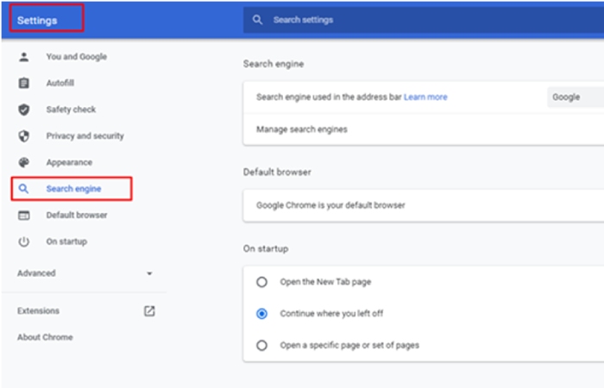
Task: Expand the Advanced section arrow
Action: 149,273
